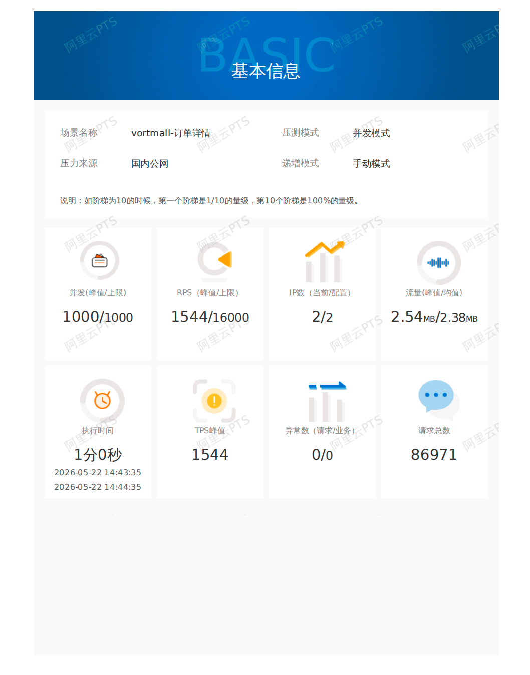
Task: Click the 场景名称 label
Action: tap(79, 133)
